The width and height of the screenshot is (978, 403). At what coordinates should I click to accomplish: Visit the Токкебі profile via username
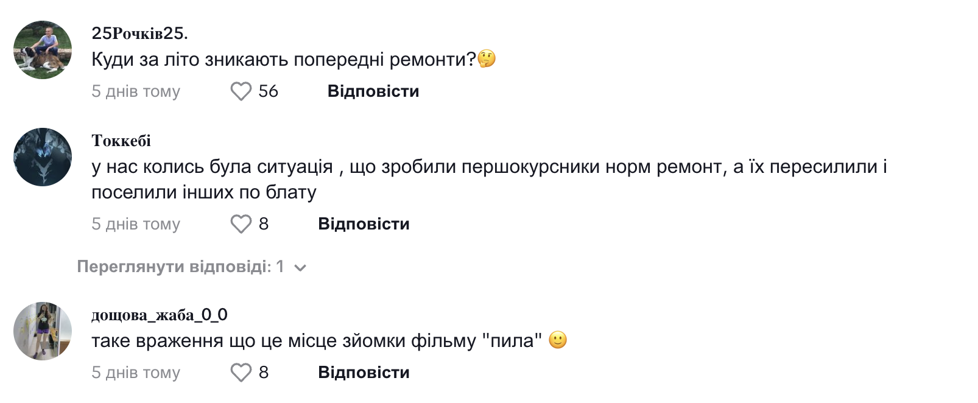tap(121, 141)
